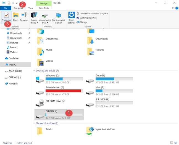Collapse the Network locations section
This screenshot has height=145, width=179.
point(34,123)
